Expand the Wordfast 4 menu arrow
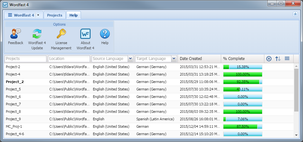Image resolution: width=303 pixels, height=142 pixels. tap(38, 15)
